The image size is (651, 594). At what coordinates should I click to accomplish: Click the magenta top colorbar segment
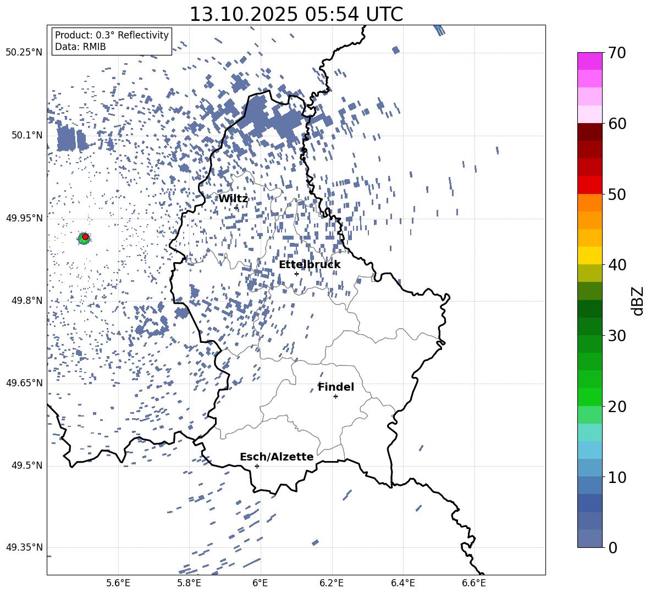coord(589,62)
